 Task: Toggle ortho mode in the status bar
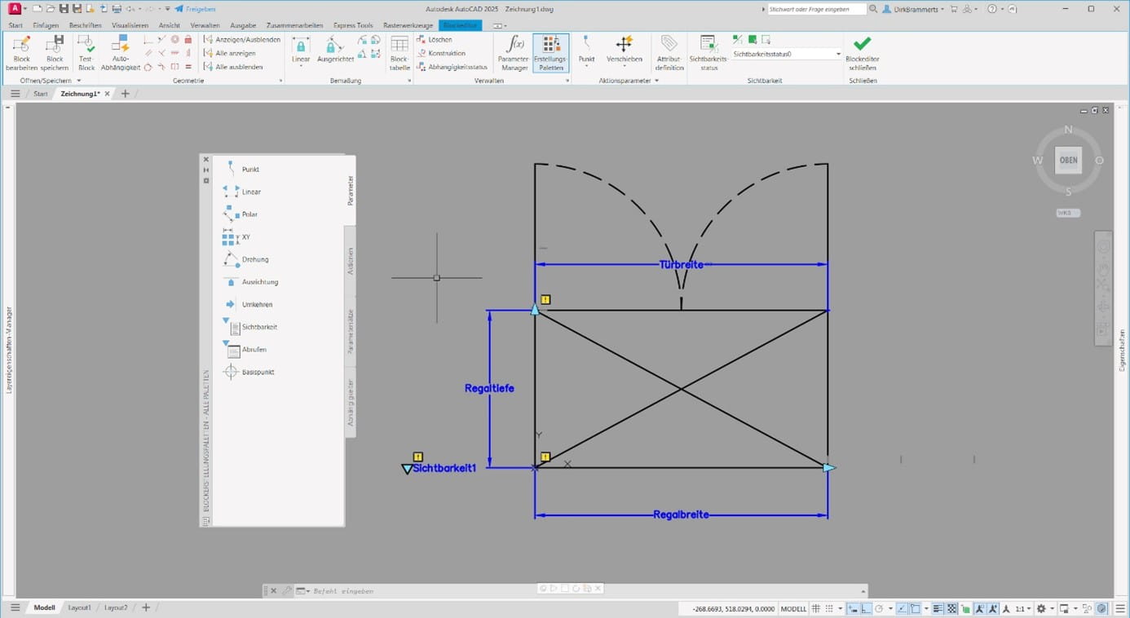[866, 608]
